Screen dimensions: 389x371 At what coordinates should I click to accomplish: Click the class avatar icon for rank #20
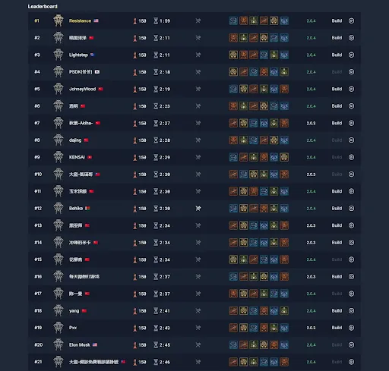click(59, 344)
